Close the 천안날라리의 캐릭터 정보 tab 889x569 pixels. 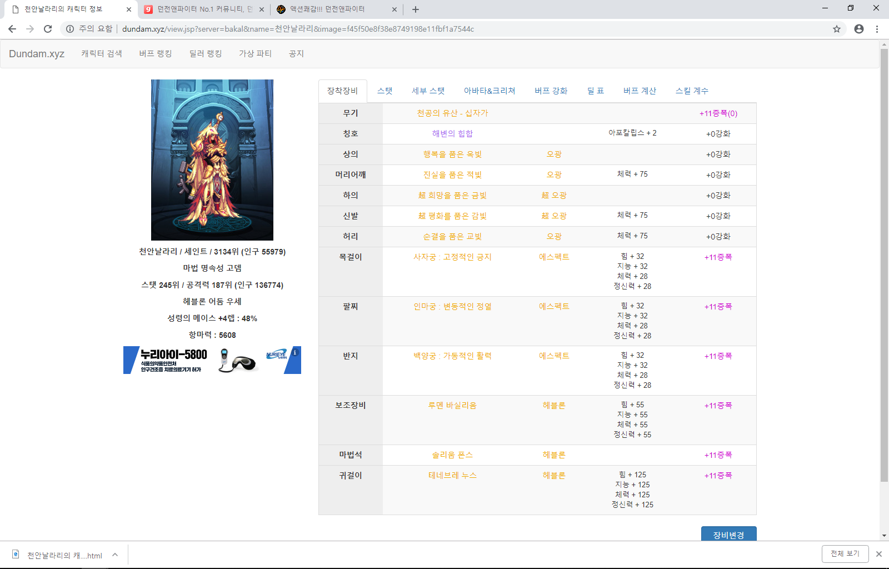tap(129, 9)
